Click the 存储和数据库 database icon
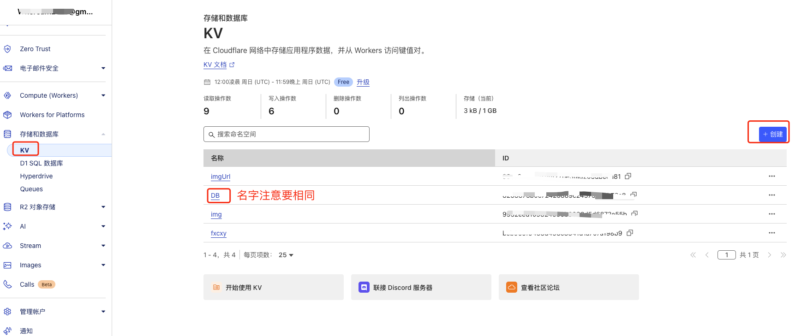The height and width of the screenshot is (336, 807). 7,134
